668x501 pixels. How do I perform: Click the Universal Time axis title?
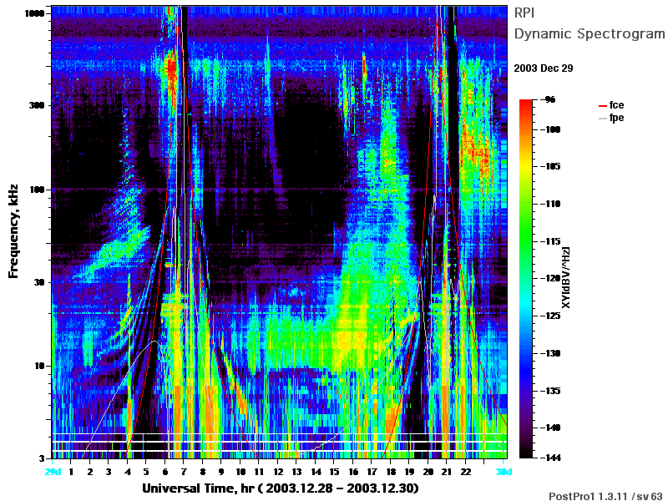coord(281,488)
